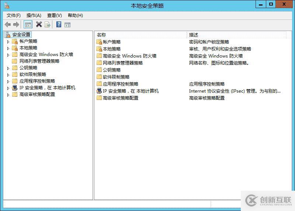Screen dimensions: 295x211
Task: Open the 操作(A) menu
Action: coord(34,15)
